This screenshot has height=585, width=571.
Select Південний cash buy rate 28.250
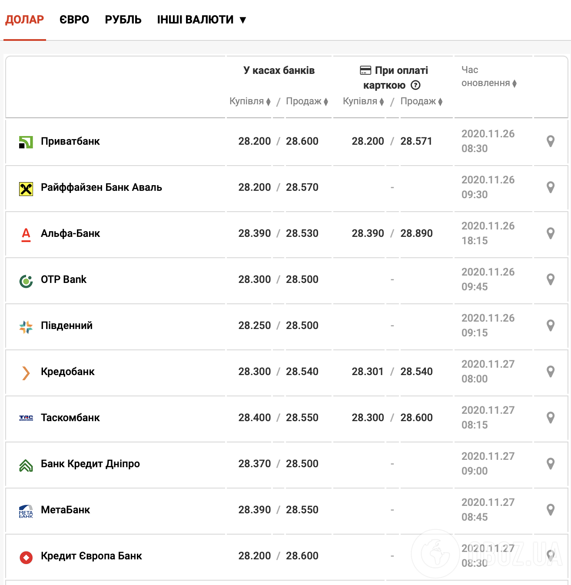(255, 326)
